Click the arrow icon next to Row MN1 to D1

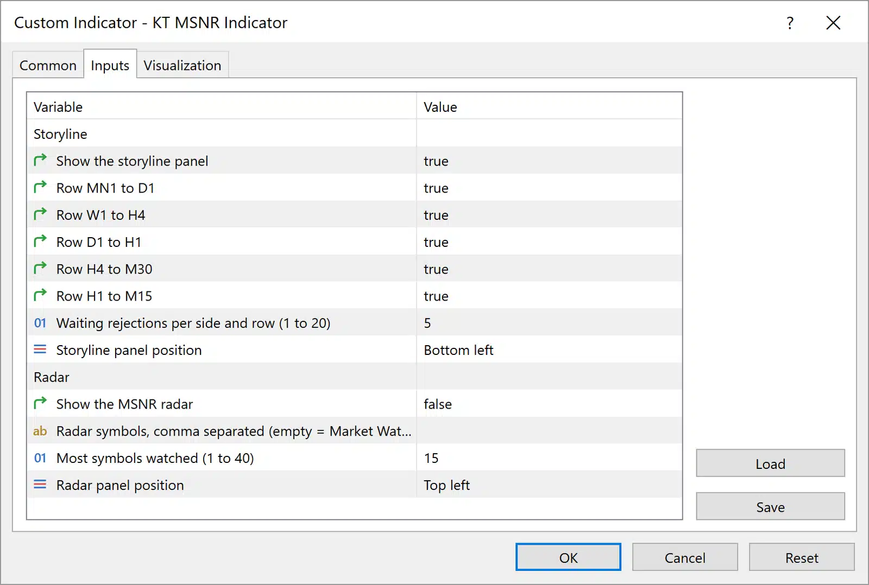[x=40, y=187]
